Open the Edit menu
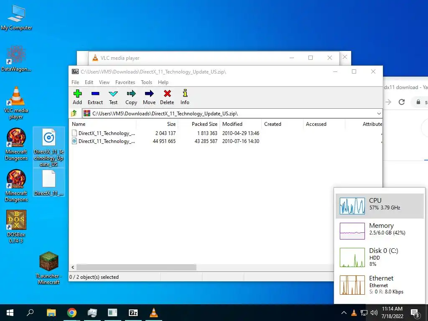Image resolution: width=428 pixels, height=321 pixels. 89,82
